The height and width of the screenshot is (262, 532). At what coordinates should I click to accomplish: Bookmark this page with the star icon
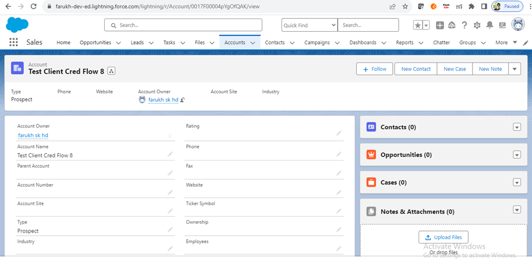click(x=405, y=7)
